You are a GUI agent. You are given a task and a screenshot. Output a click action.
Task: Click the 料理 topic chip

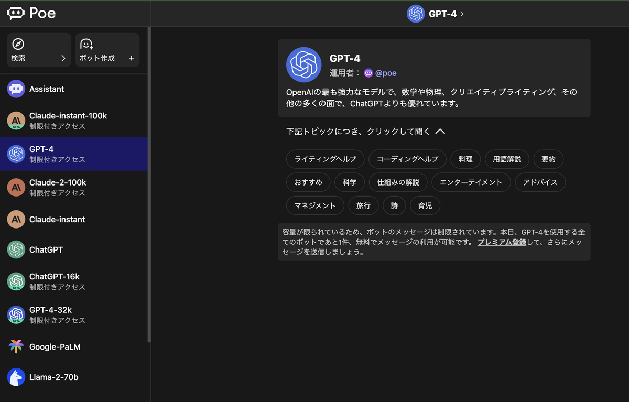pyautogui.click(x=465, y=159)
